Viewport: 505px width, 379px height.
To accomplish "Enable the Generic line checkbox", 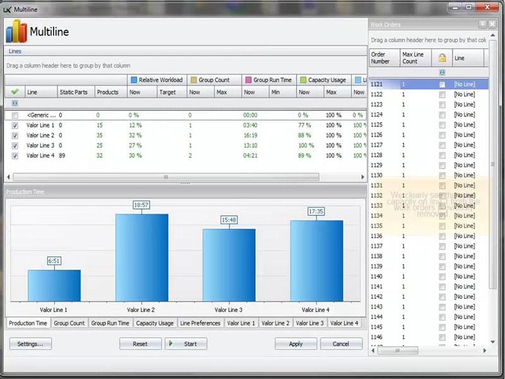I will (15, 115).
